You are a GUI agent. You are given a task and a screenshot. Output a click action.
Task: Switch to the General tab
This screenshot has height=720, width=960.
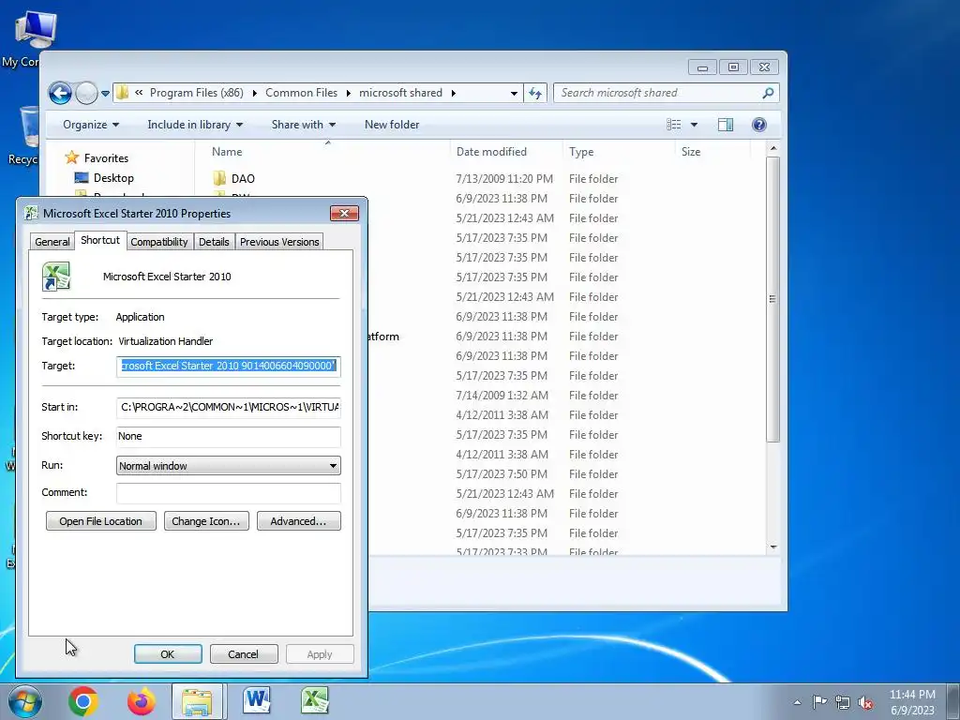[52, 242]
